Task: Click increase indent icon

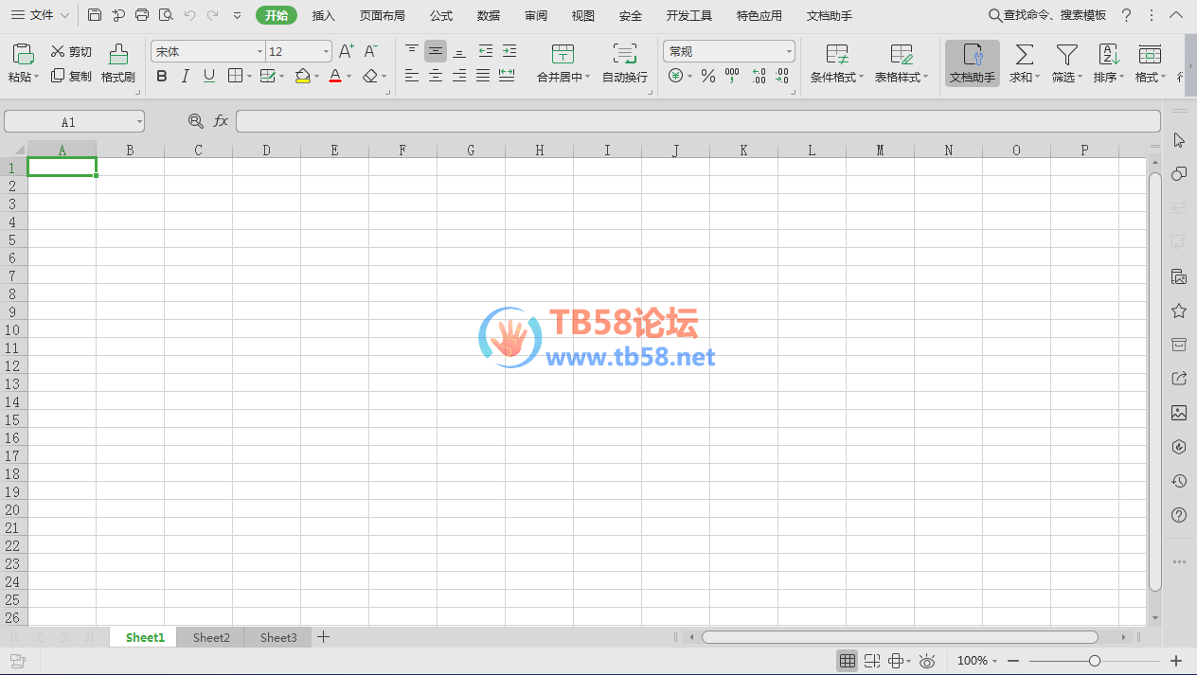Action: tap(509, 51)
